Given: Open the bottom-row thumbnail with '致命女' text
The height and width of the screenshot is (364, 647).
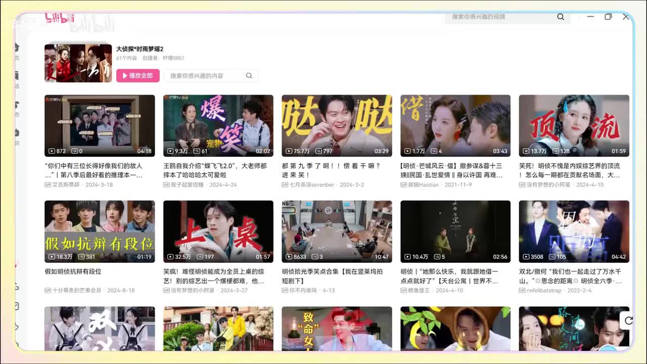Looking at the screenshot, I should coord(337,329).
